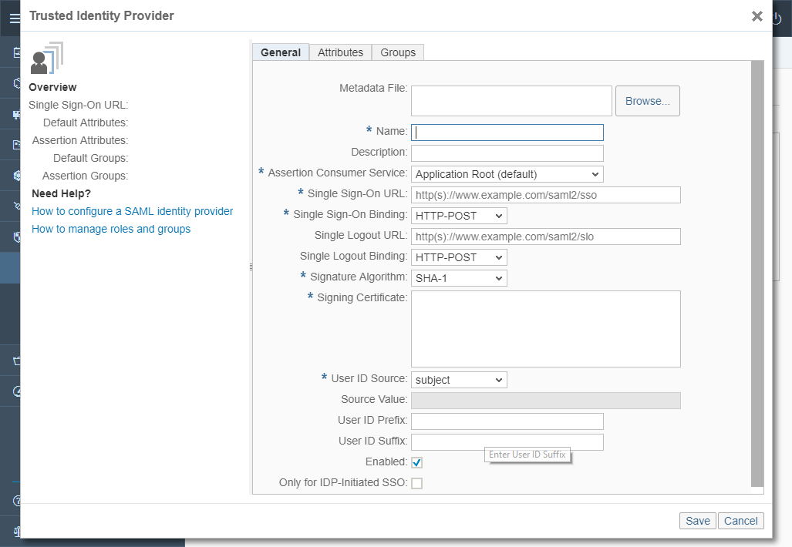
Task: Open the Signature Algorithm SHA-1 dropdown
Action: pyautogui.click(x=459, y=278)
